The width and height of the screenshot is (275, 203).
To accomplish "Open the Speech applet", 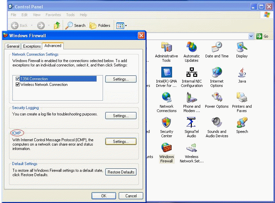I will (242, 125).
